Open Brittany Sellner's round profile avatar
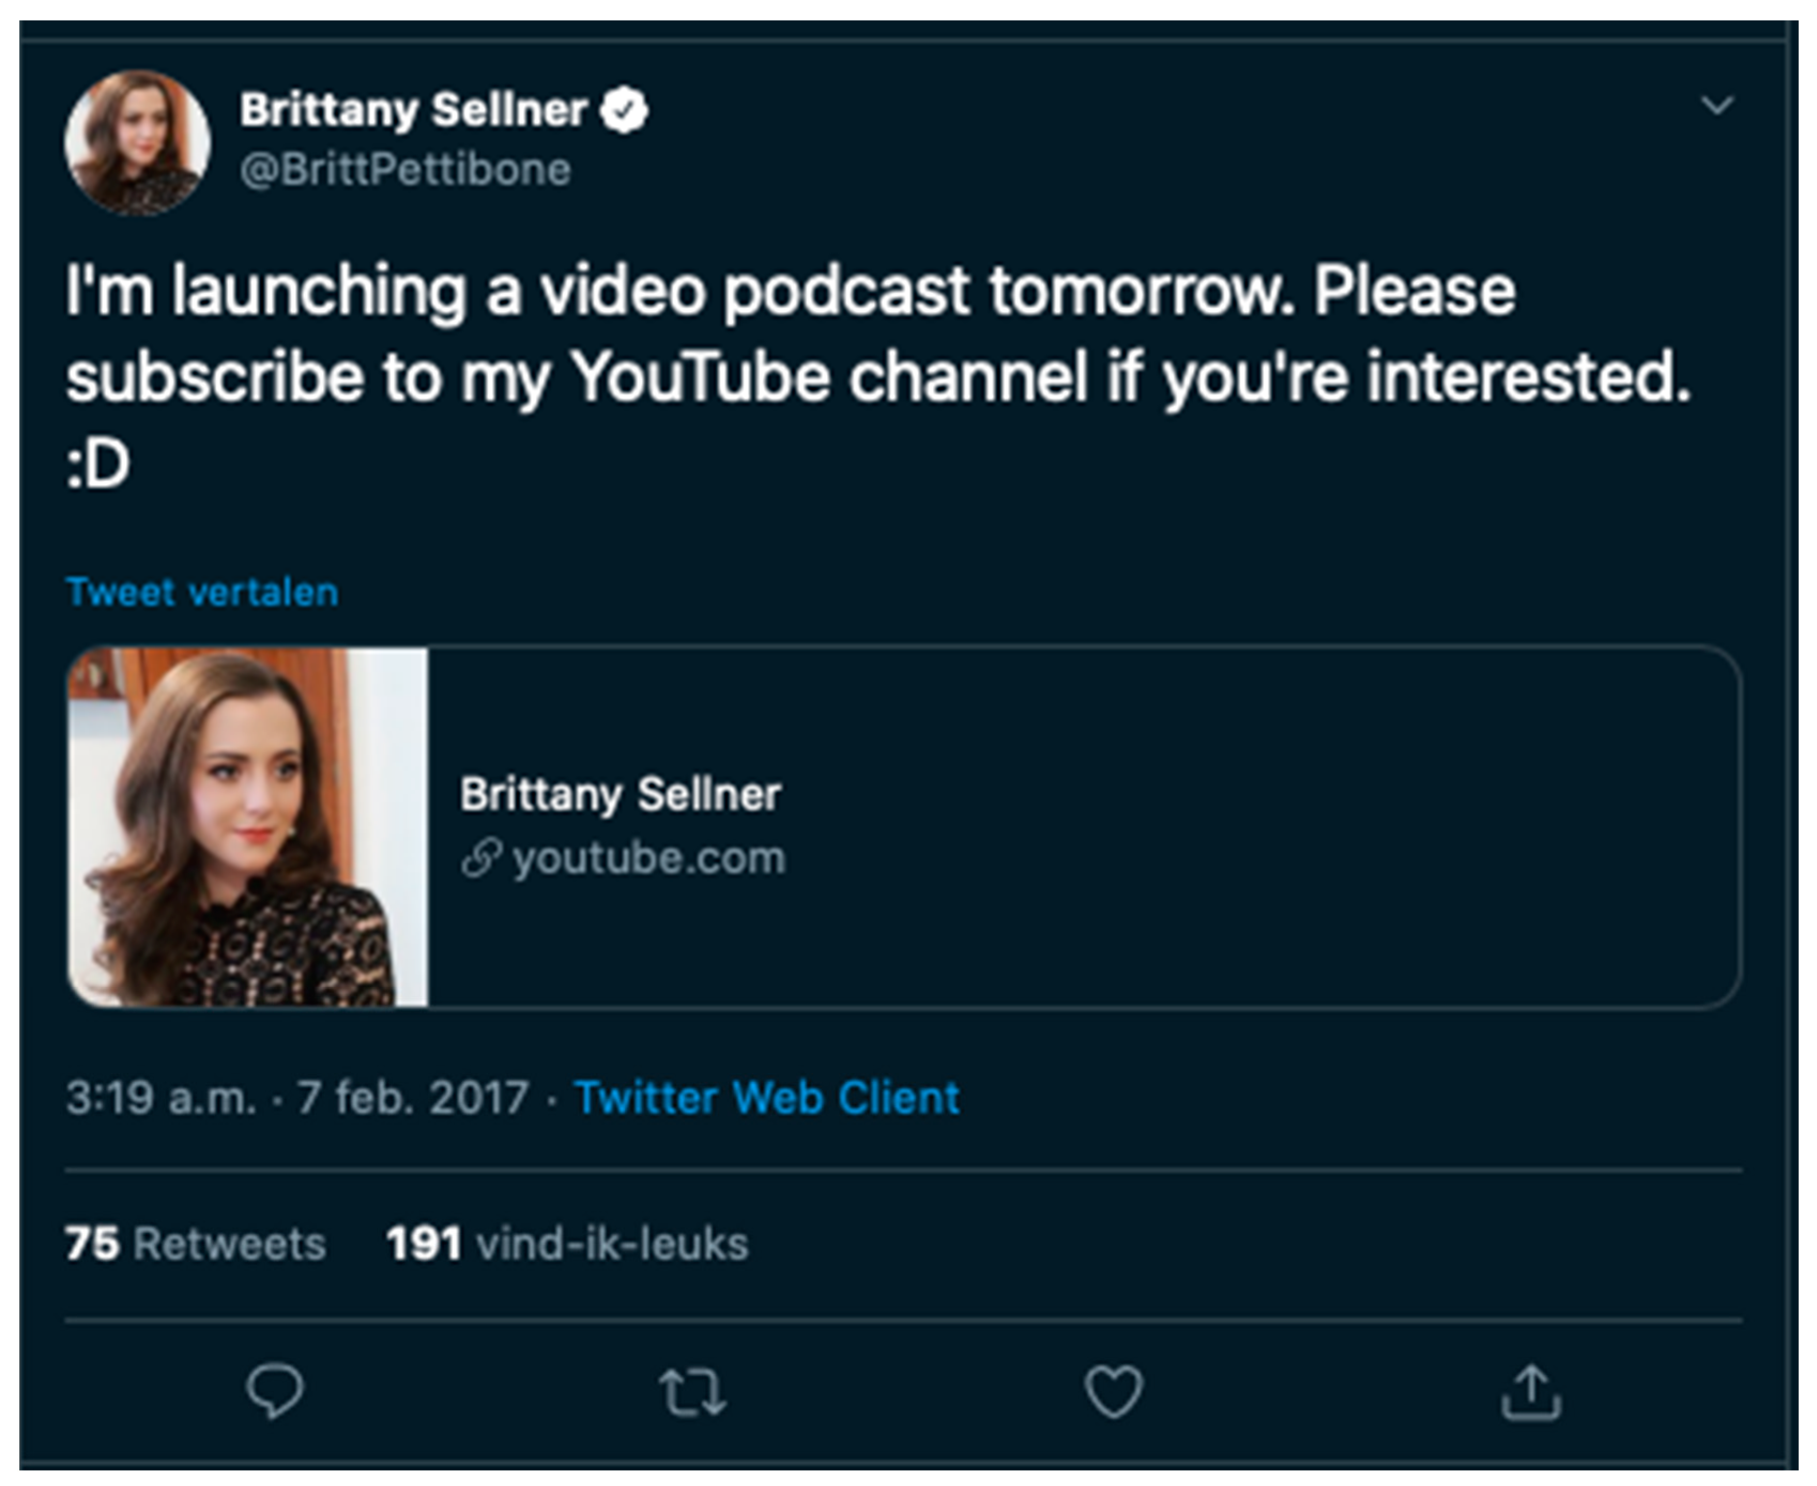This screenshot has height=1486, width=1817. pos(138,142)
